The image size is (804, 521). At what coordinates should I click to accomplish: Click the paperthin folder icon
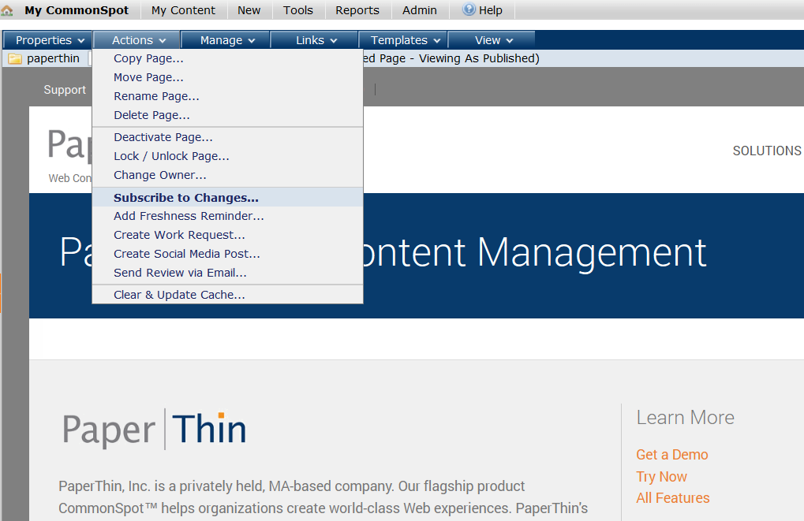15,59
